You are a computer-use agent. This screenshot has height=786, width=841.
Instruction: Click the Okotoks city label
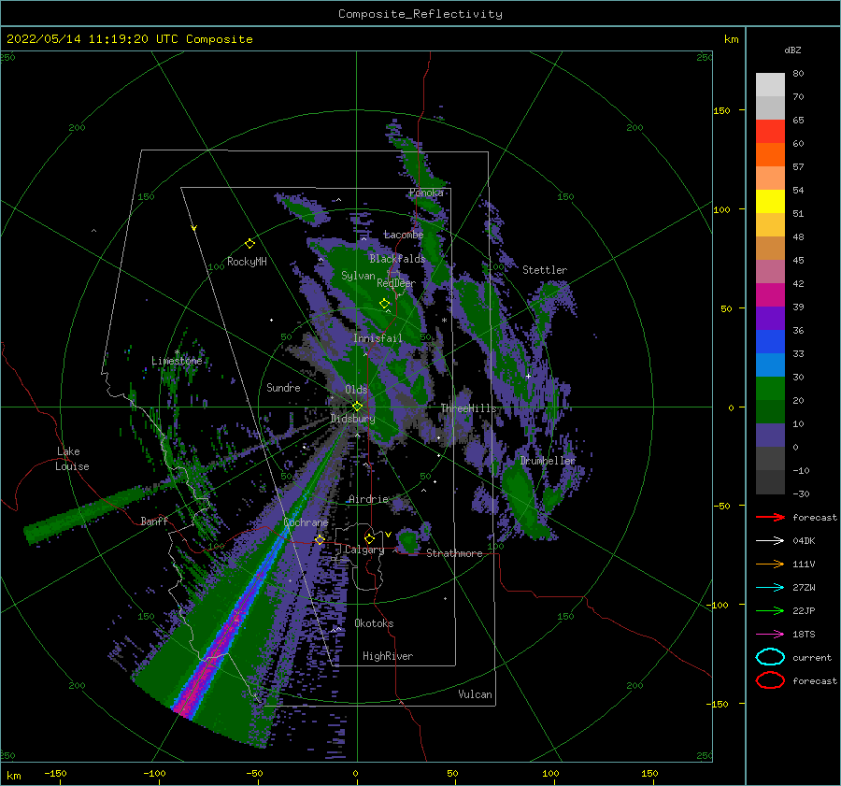tap(374, 623)
